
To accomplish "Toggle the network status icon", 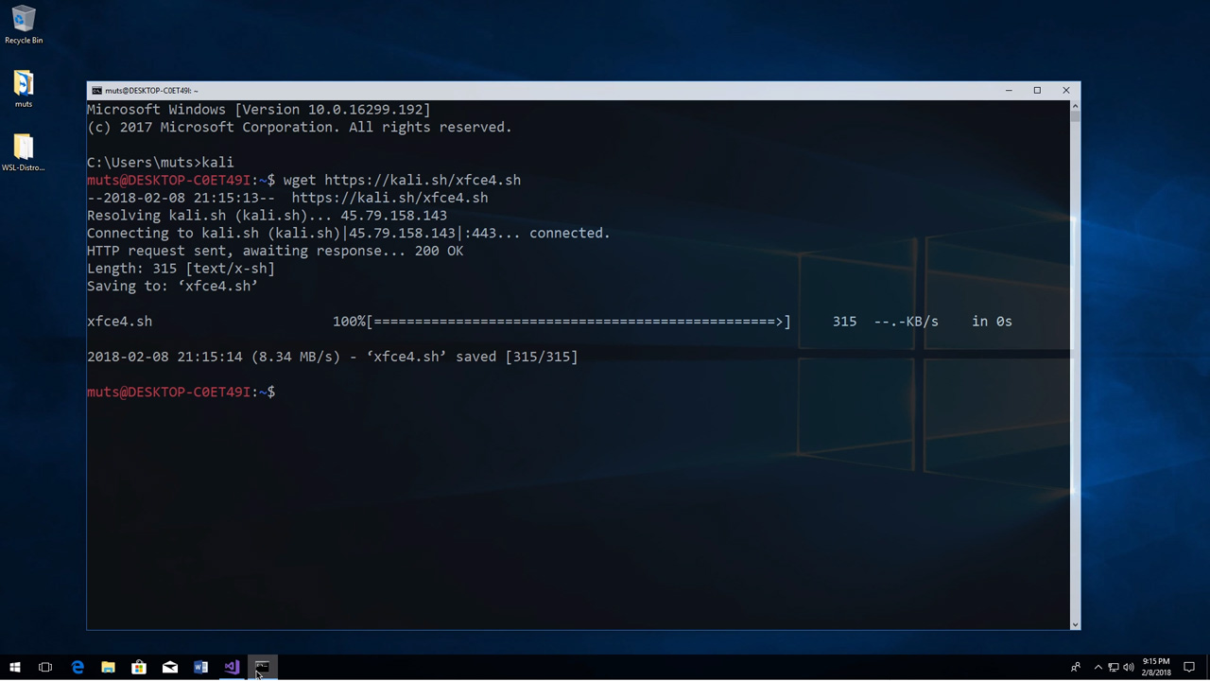I will [x=1113, y=668].
